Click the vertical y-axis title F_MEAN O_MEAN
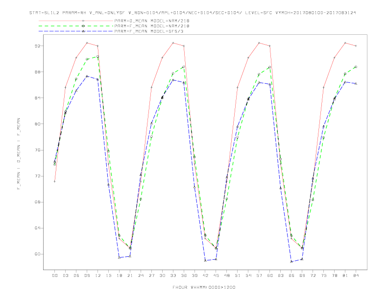 pyautogui.click(x=19, y=154)
